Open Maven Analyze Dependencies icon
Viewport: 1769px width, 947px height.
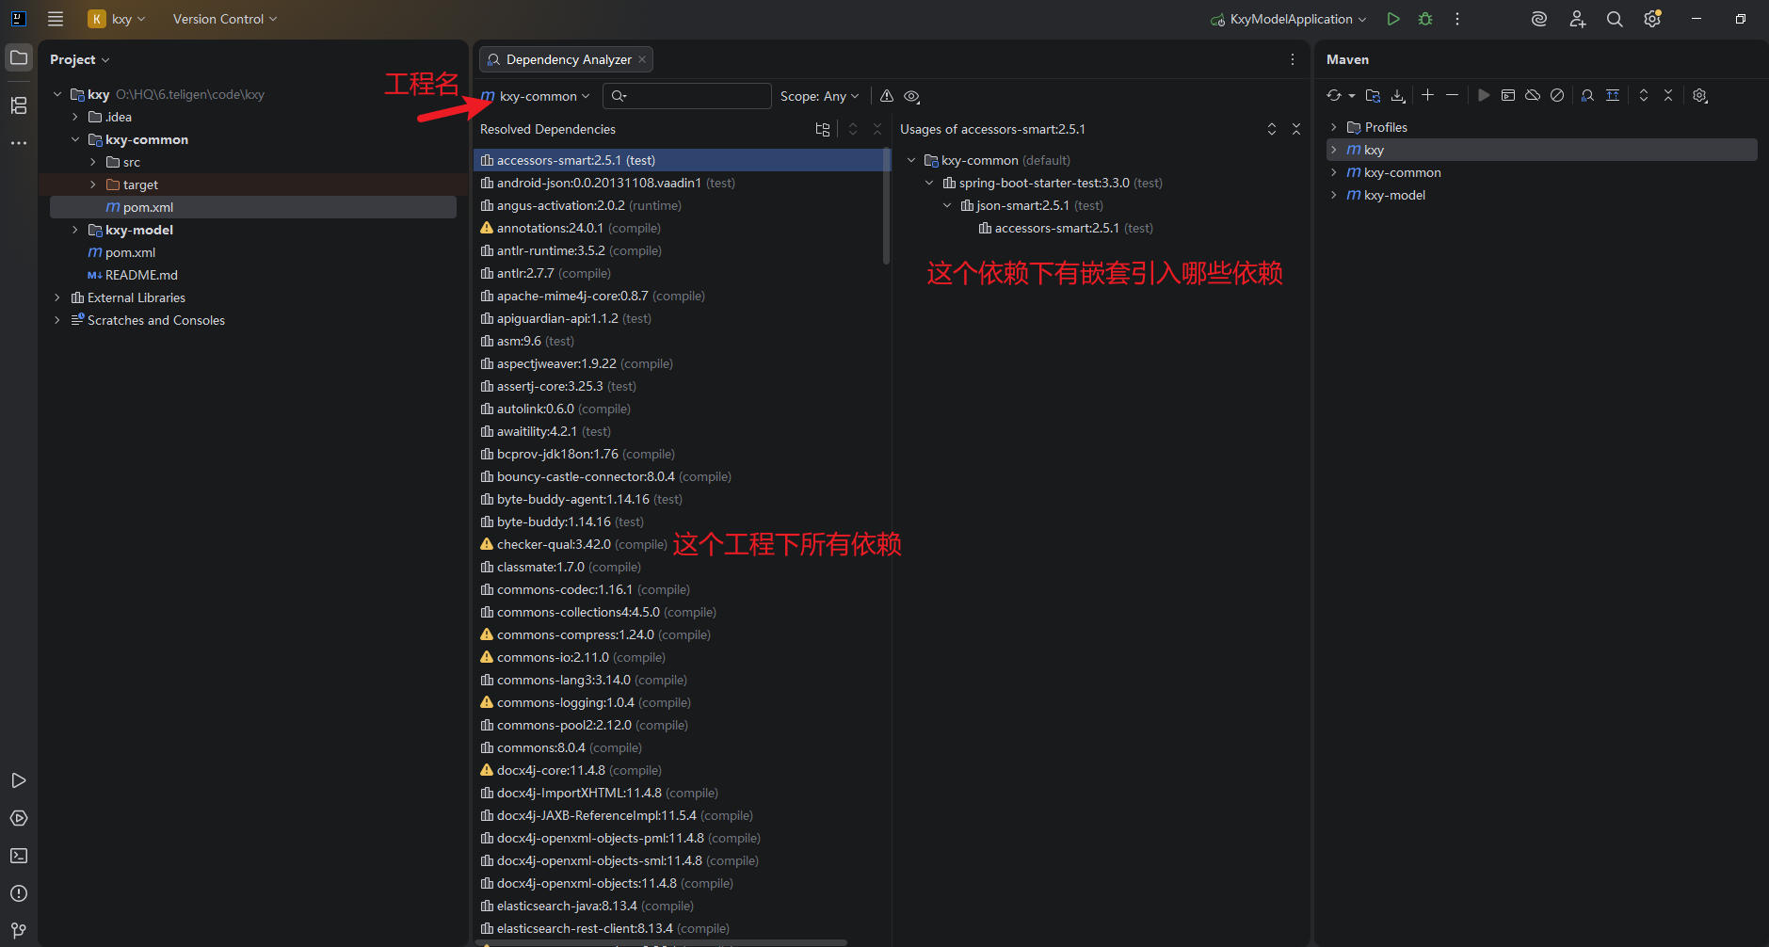click(x=1587, y=95)
